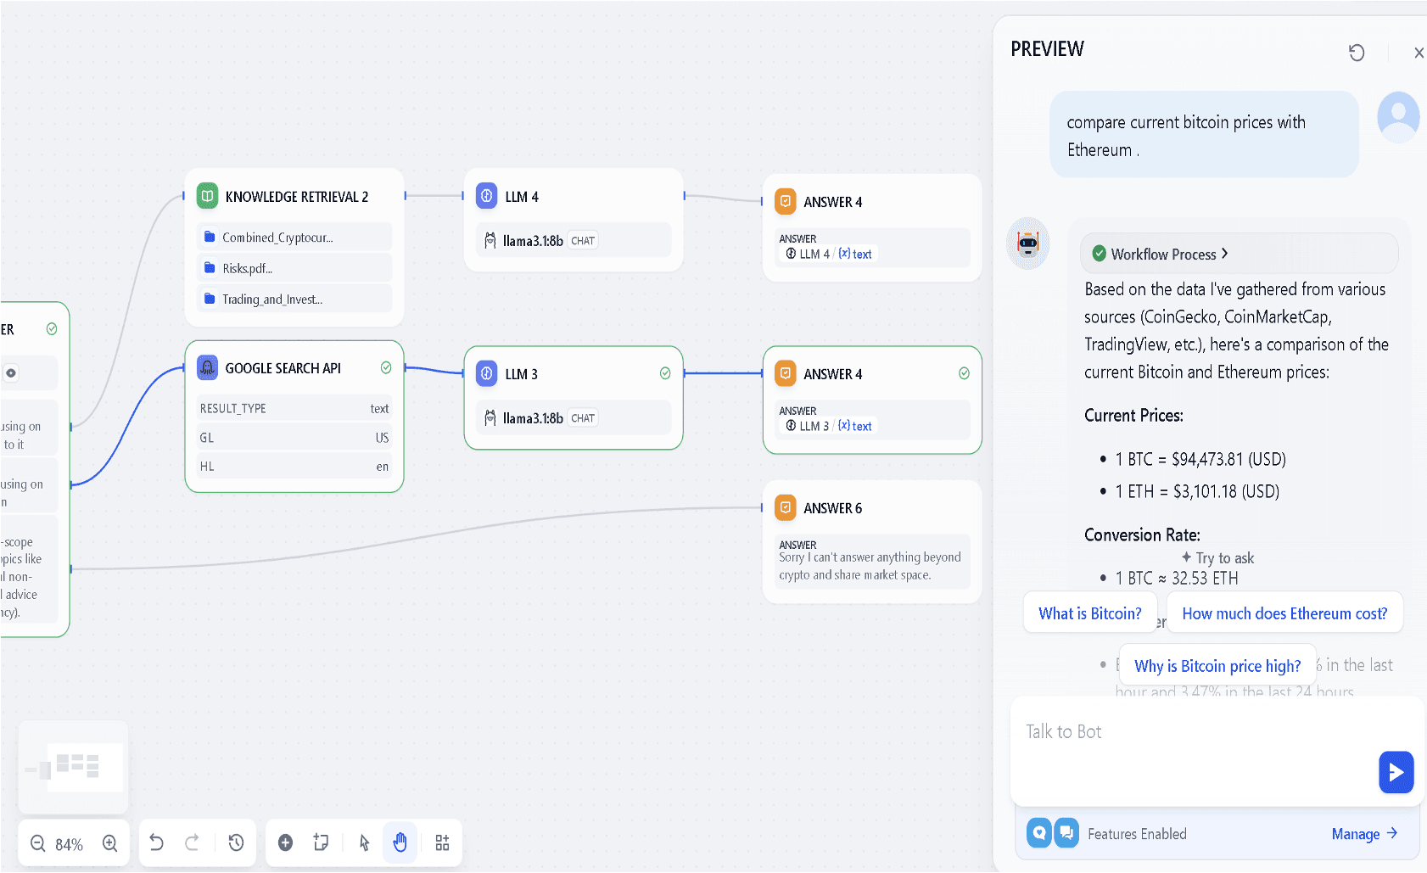
Task: Open the 84% zoom level menu
Action: (x=69, y=844)
